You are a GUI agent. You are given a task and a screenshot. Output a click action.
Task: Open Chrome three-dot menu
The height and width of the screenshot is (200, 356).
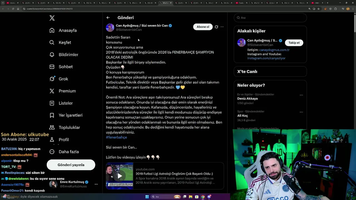(x=352, y=9)
